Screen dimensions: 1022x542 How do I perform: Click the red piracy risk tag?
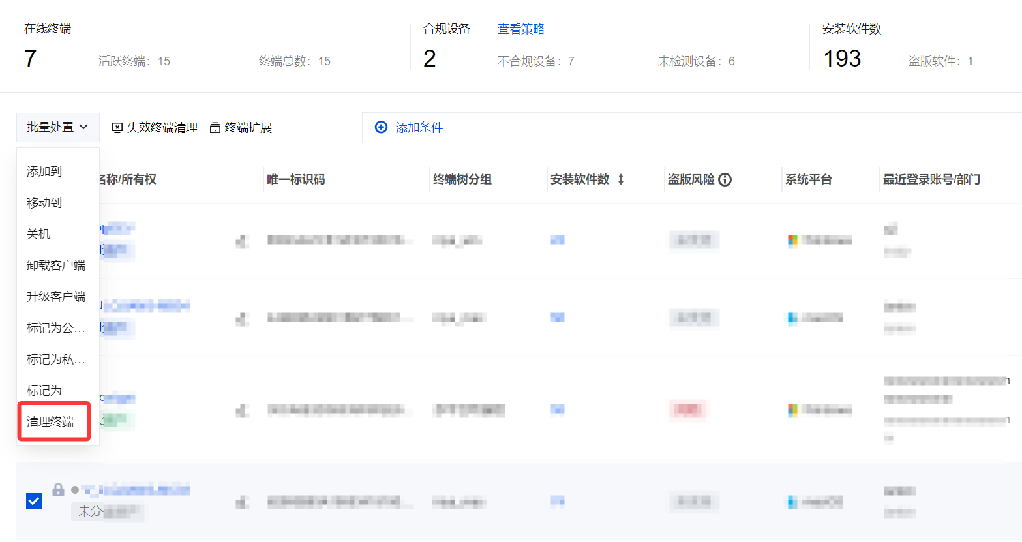pos(687,410)
